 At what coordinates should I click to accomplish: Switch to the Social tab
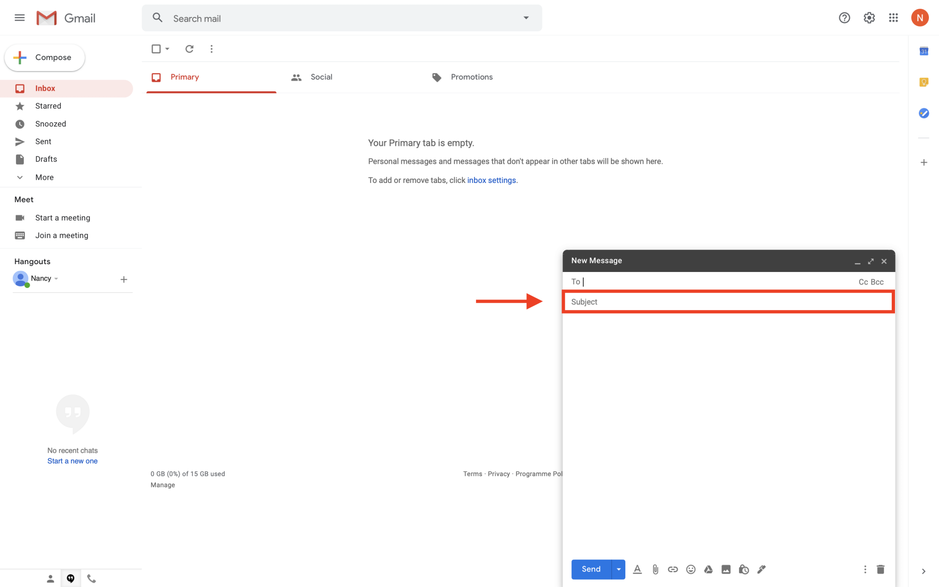coord(321,77)
